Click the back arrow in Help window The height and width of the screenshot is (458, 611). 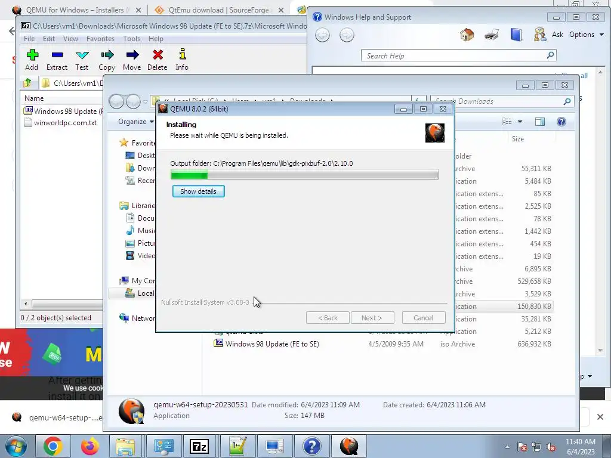(322, 35)
